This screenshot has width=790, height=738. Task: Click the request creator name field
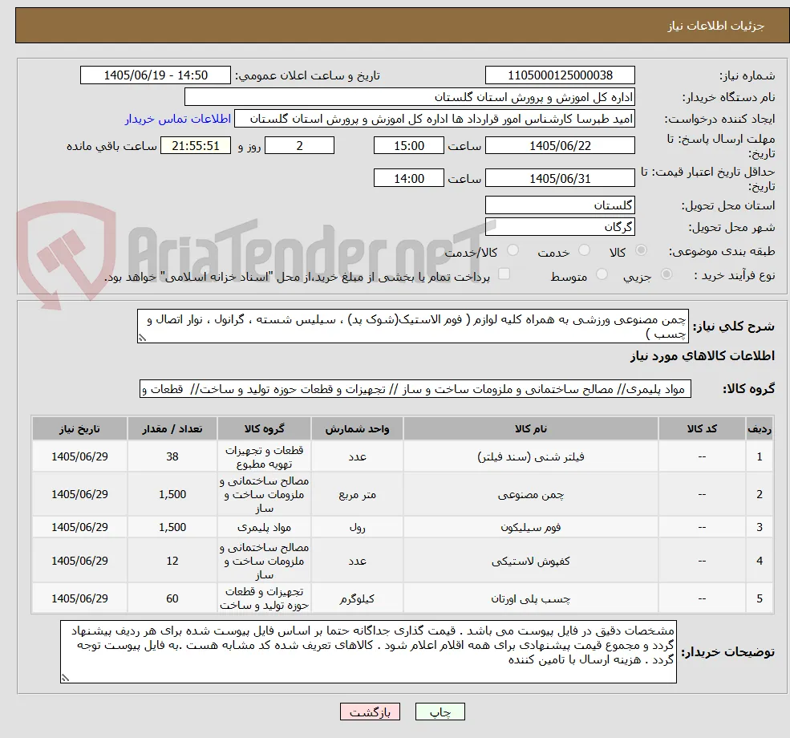pos(434,119)
